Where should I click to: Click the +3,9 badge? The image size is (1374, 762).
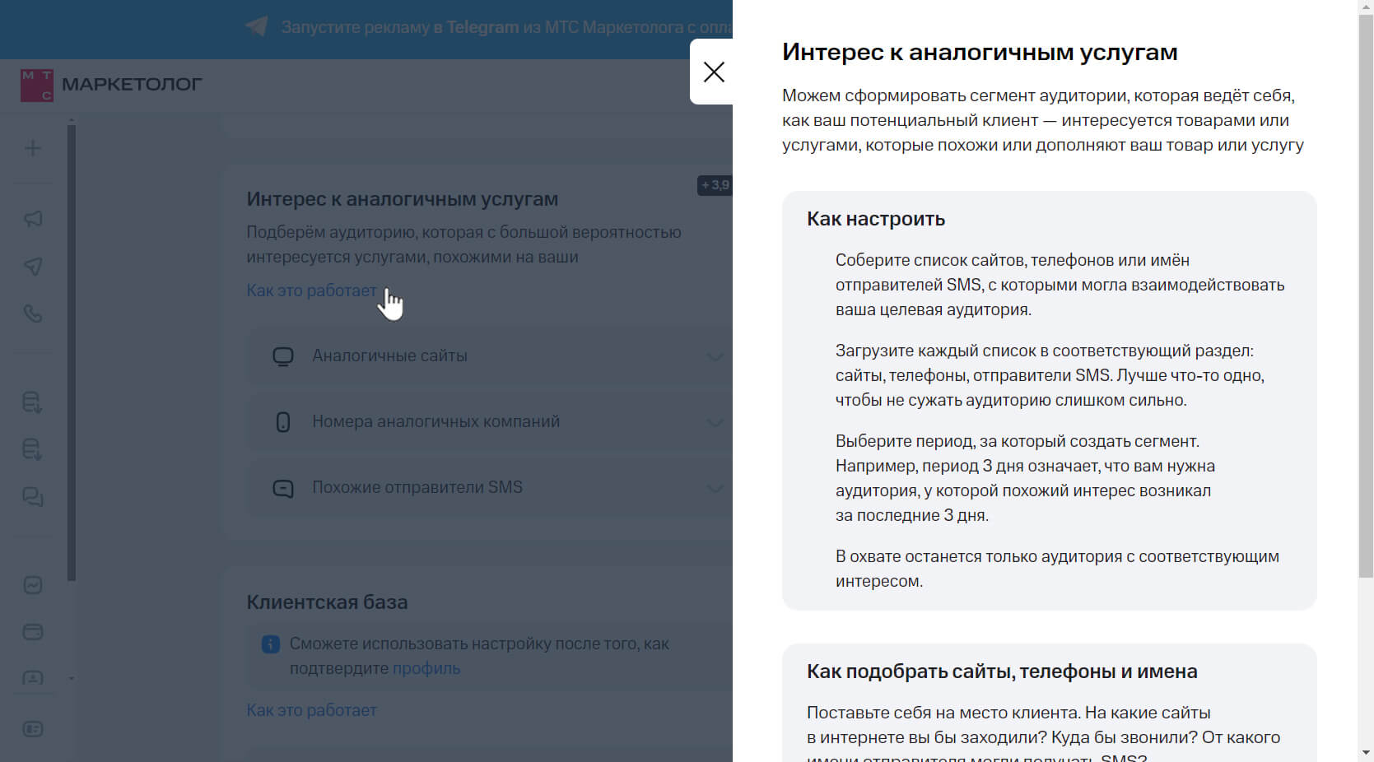click(715, 185)
